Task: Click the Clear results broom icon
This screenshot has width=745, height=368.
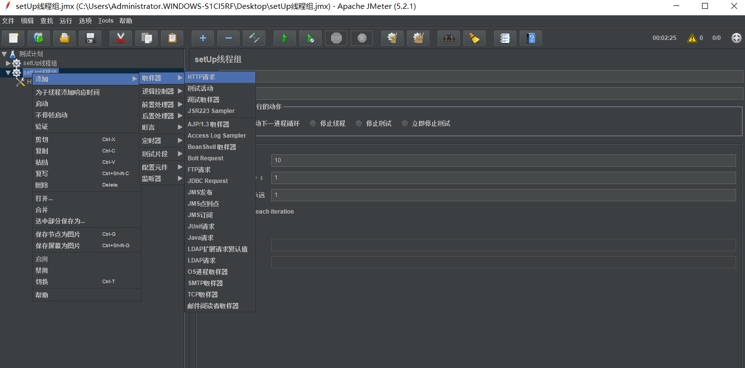Action: [x=392, y=38]
